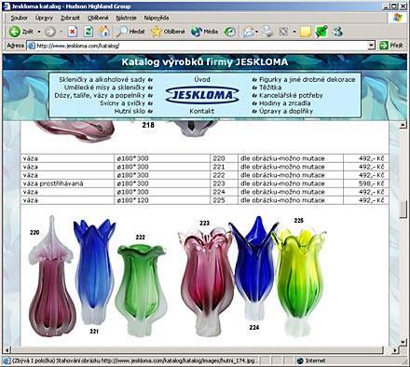Open the Messenger toolbar icon
Screen dimensions: 410x367
337,32
